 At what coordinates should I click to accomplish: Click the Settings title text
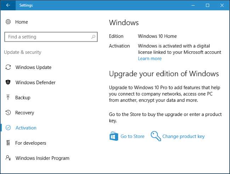pos(26,5)
